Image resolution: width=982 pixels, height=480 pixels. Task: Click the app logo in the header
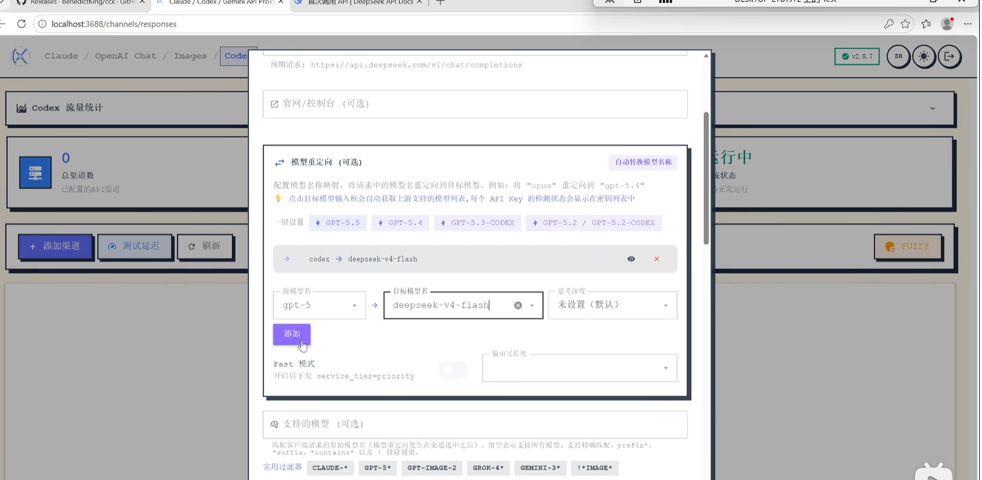pyautogui.click(x=20, y=56)
